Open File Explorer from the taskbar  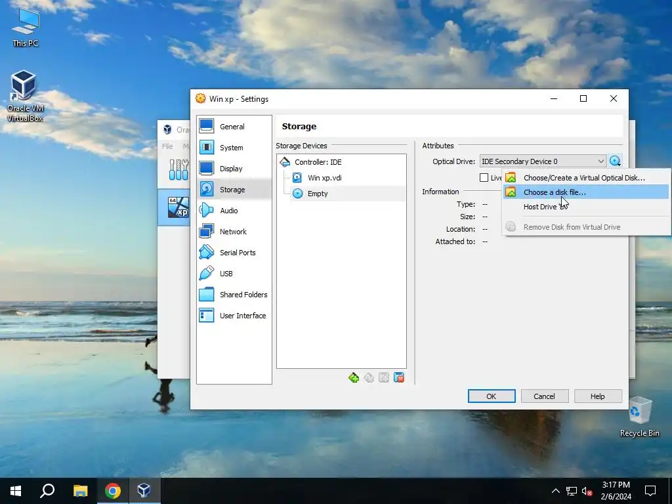coord(80,491)
